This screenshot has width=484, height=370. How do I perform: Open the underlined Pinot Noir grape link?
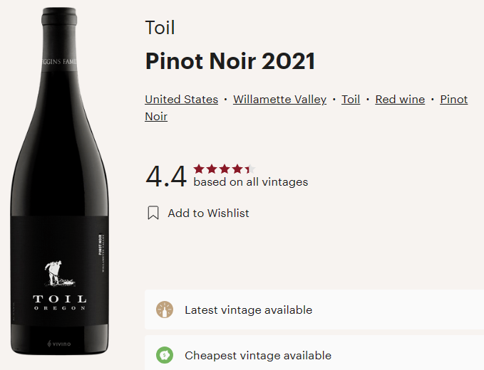(x=453, y=100)
